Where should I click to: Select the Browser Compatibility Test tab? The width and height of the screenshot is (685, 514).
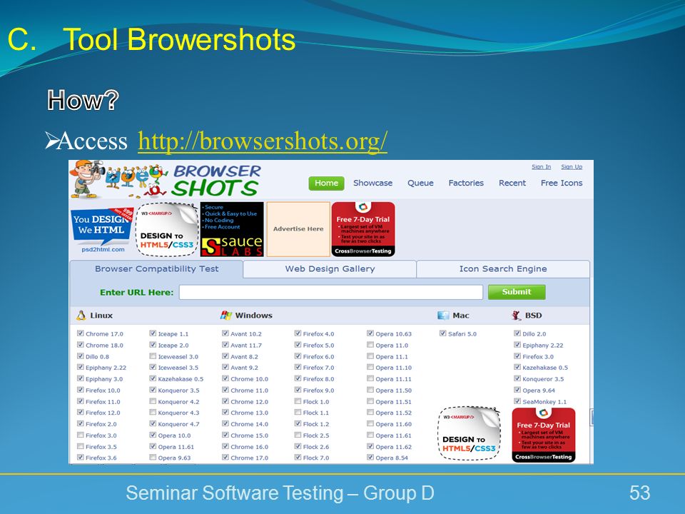[x=156, y=269]
